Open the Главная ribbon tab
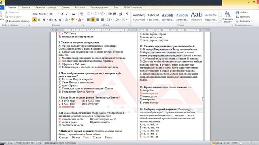259x145 pixels. 12,7
